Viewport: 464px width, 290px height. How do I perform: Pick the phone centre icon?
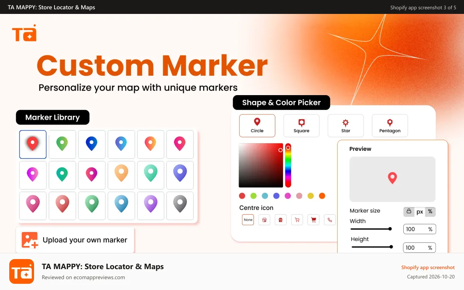[x=330, y=220]
